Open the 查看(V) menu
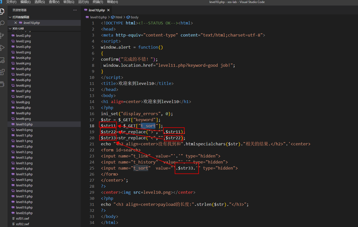The width and height of the screenshot is (358, 227). click(54, 2)
